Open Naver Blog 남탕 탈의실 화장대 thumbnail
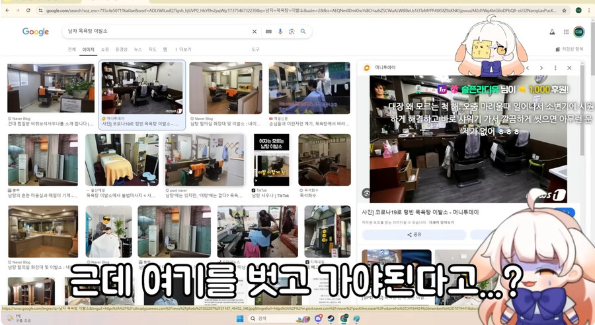This screenshot has width=595, height=325. click(226, 88)
